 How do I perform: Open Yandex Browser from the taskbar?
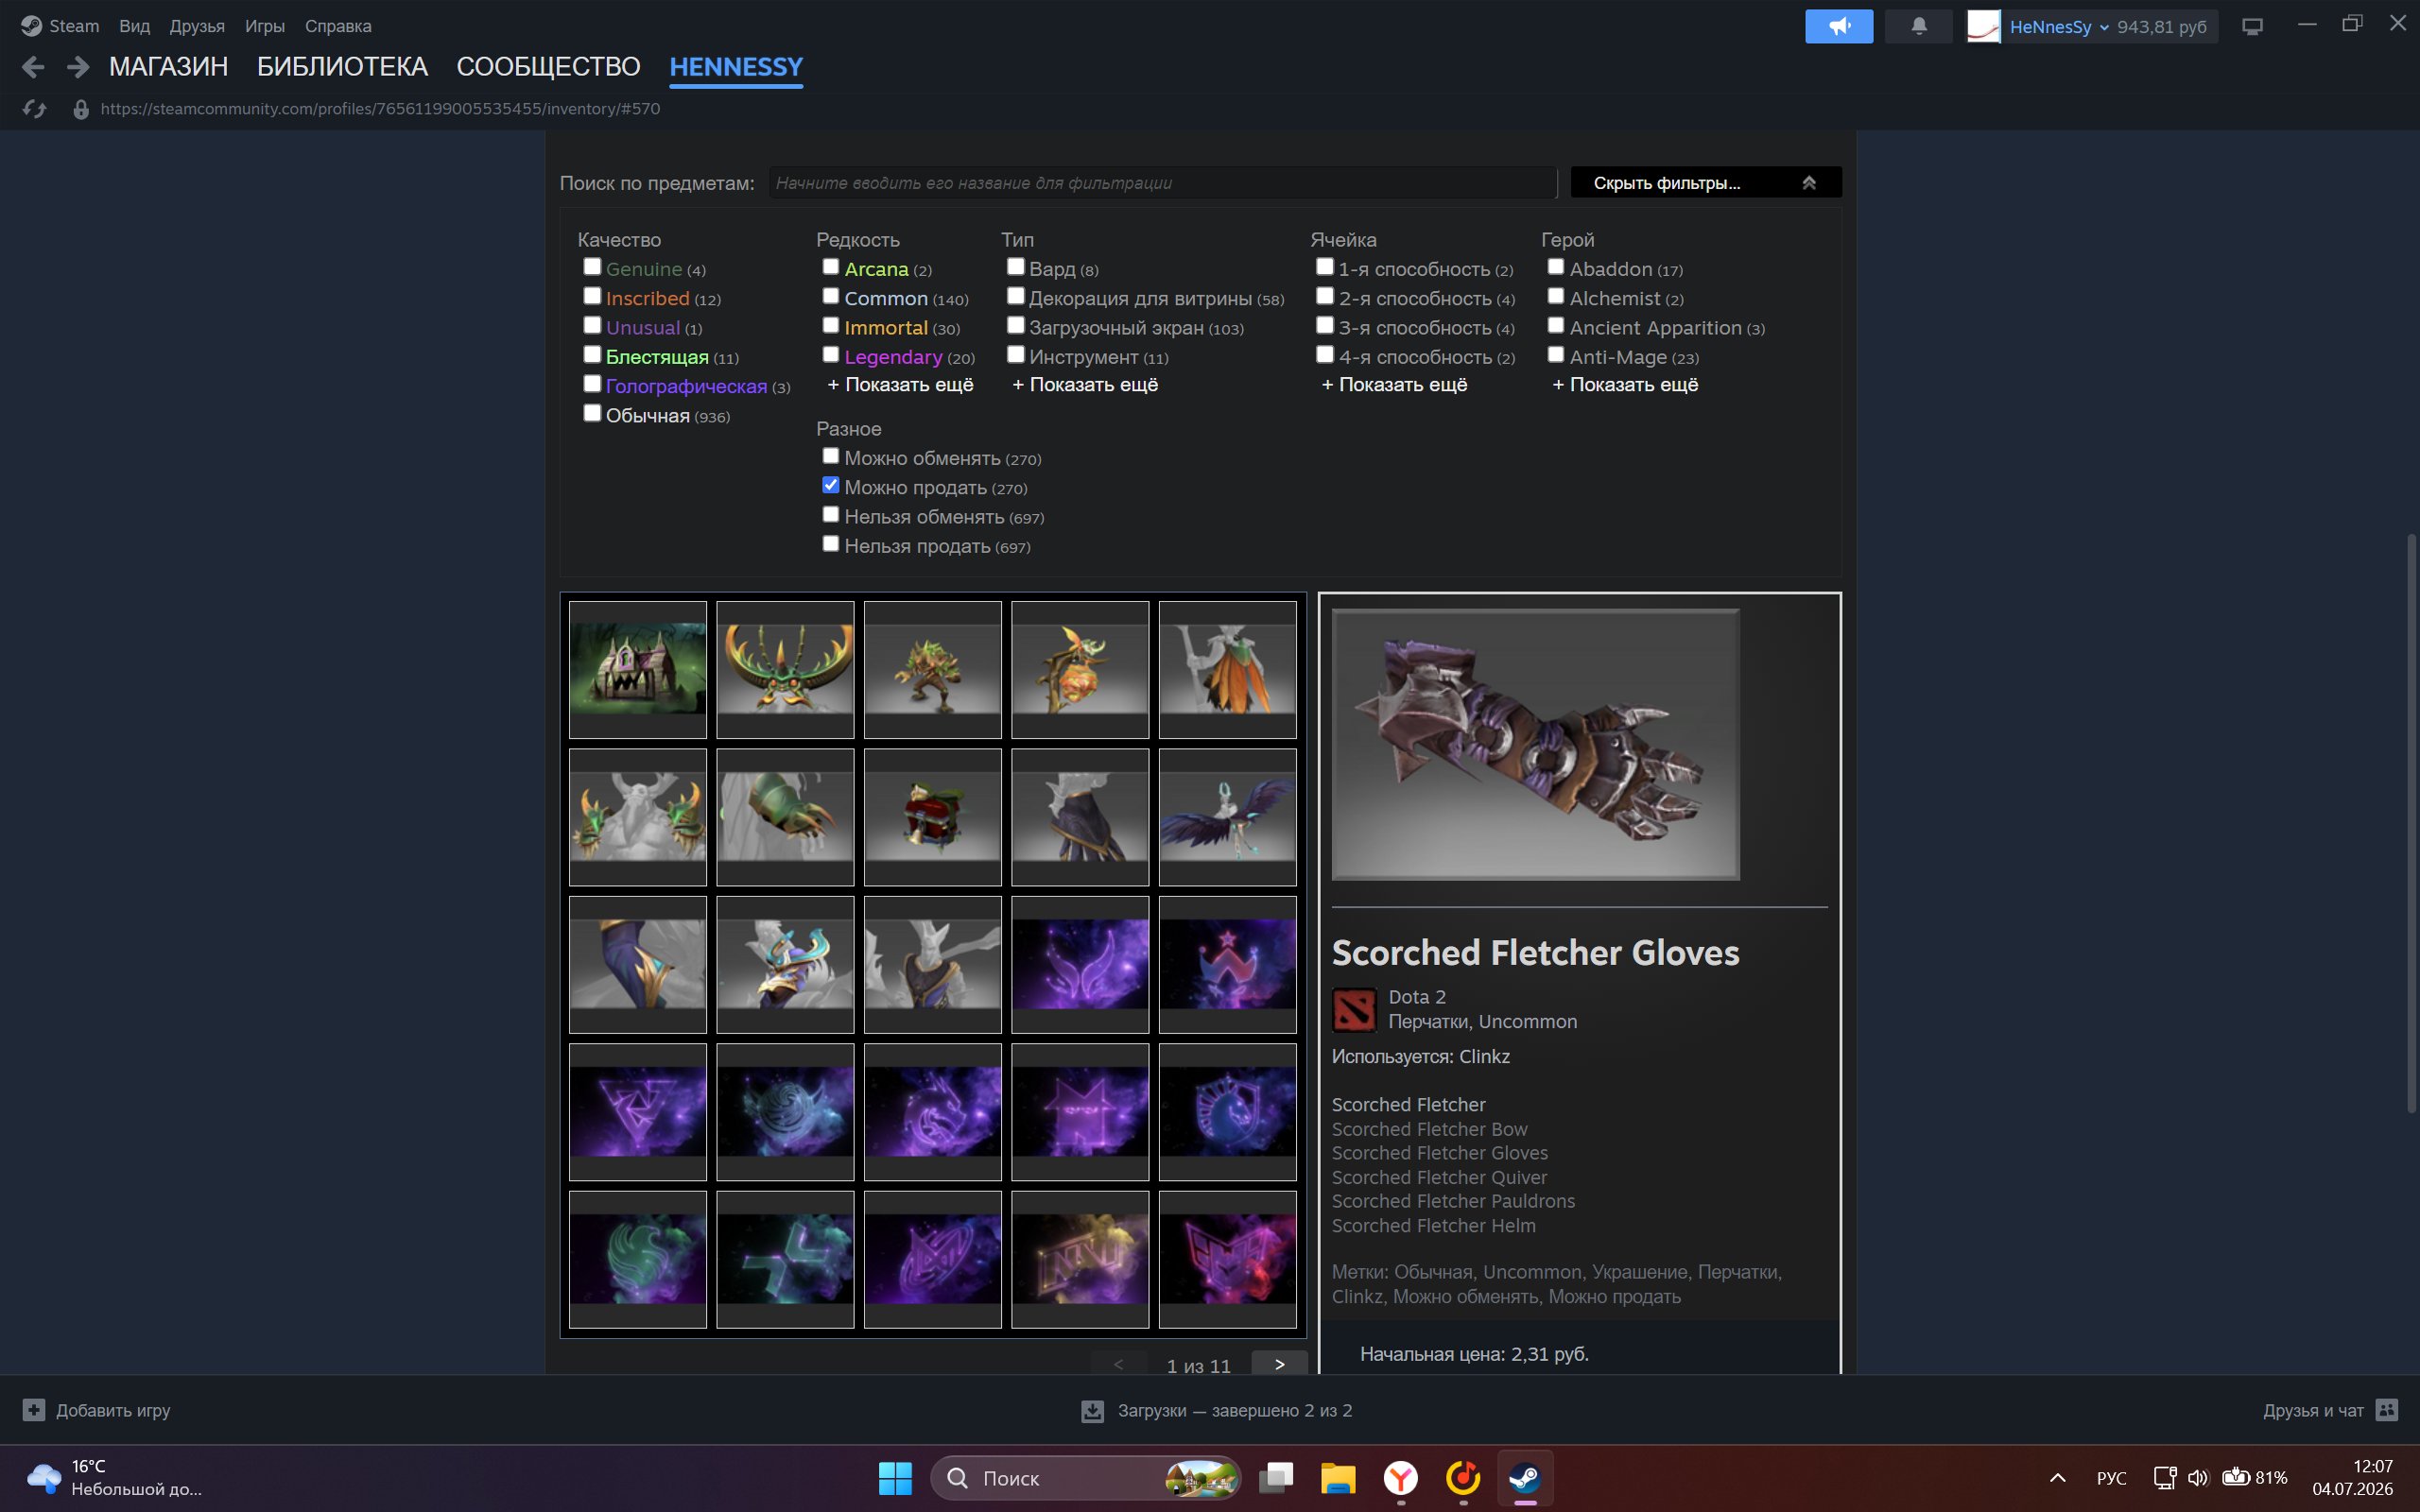coord(1401,1478)
